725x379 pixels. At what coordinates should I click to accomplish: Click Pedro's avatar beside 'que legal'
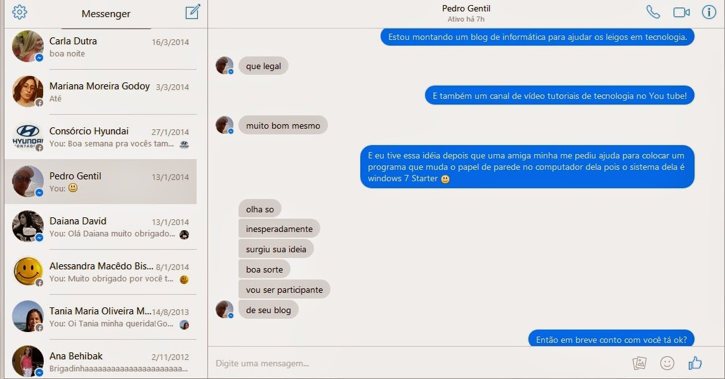click(x=225, y=66)
